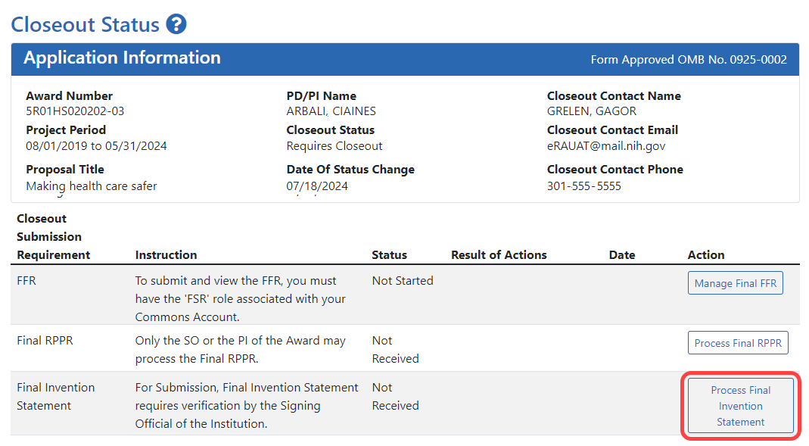Click Process Final RPPR button
Viewport: 809px width, 446px height.
click(738, 342)
